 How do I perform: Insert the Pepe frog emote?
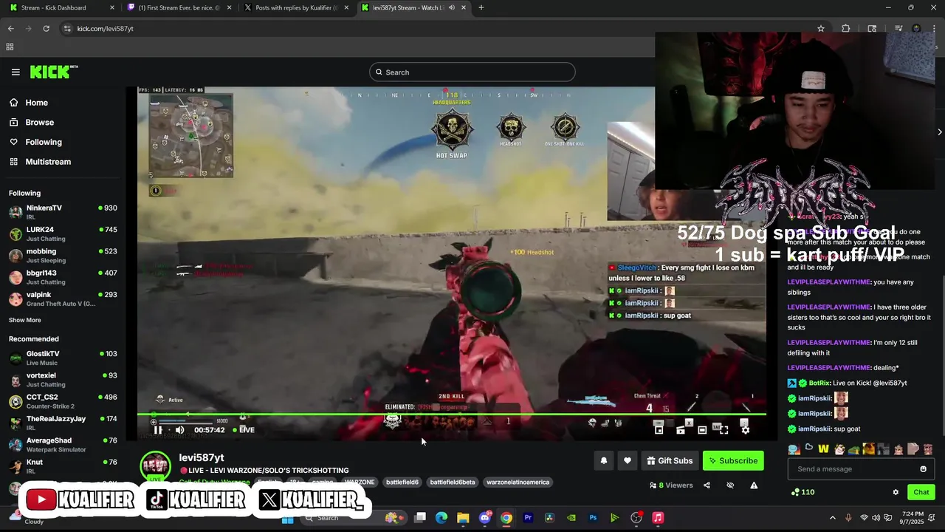tap(853, 449)
